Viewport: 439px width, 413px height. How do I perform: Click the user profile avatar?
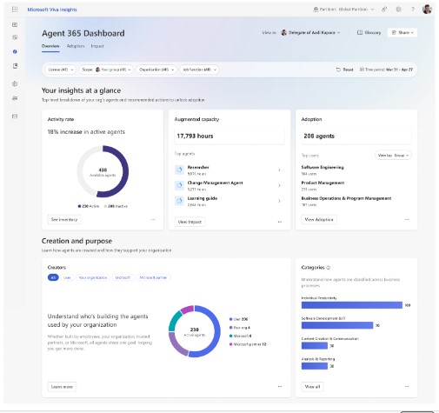click(x=427, y=10)
